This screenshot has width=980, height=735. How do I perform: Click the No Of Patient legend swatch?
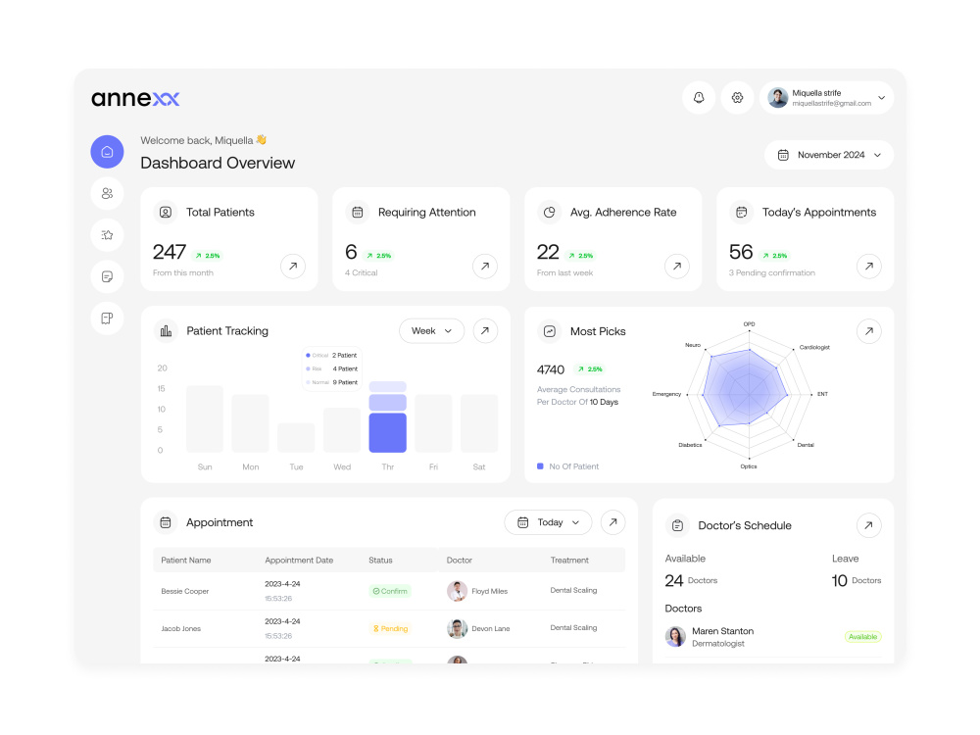(540, 466)
